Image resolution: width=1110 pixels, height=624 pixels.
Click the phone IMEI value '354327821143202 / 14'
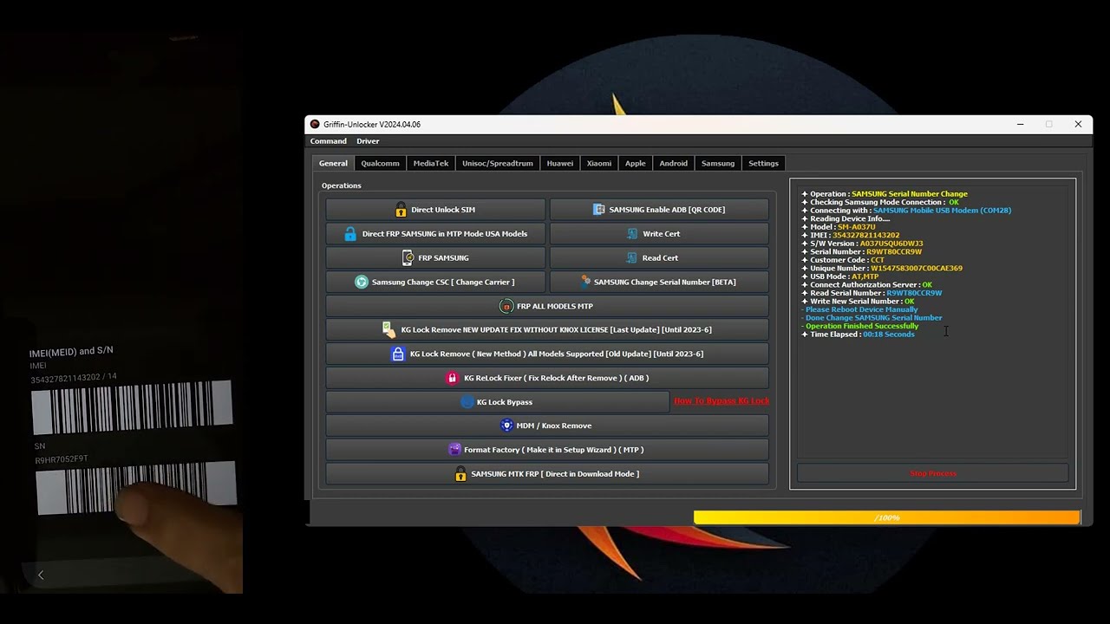pyautogui.click(x=74, y=378)
